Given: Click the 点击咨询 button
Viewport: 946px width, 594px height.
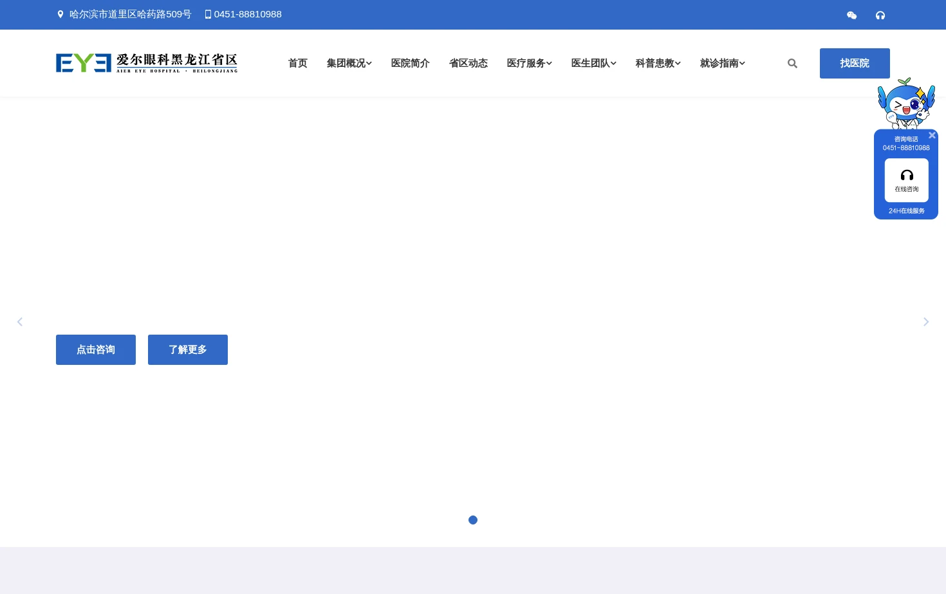Looking at the screenshot, I should [96, 349].
